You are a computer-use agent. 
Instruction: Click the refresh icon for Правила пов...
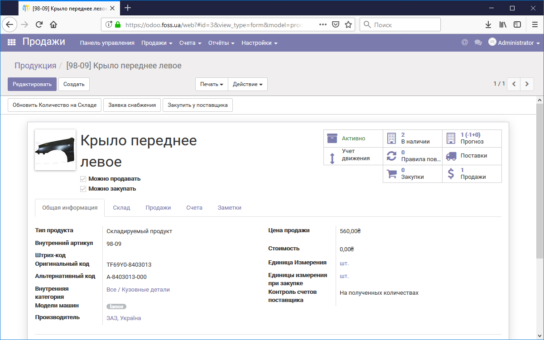pyautogui.click(x=392, y=156)
